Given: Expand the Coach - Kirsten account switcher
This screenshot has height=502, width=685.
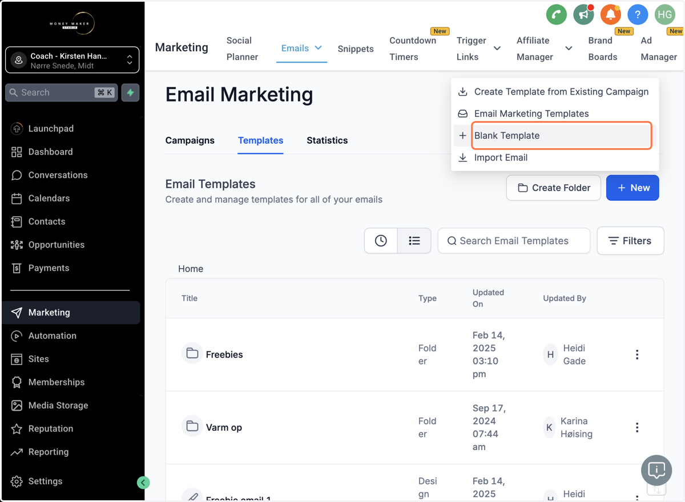Looking at the screenshot, I should point(72,60).
